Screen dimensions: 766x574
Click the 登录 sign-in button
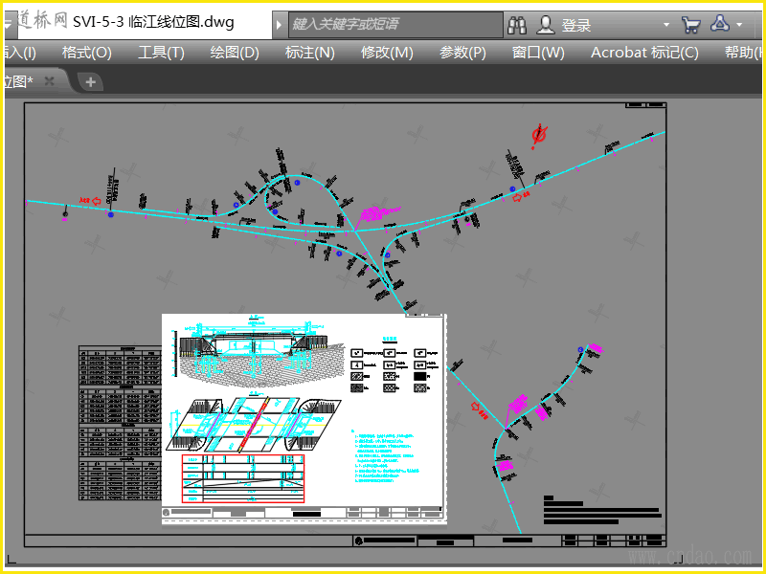pyautogui.click(x=576, y=25)
